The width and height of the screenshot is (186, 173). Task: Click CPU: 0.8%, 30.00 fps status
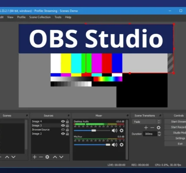pyautogui.click(x=168, y=165)
